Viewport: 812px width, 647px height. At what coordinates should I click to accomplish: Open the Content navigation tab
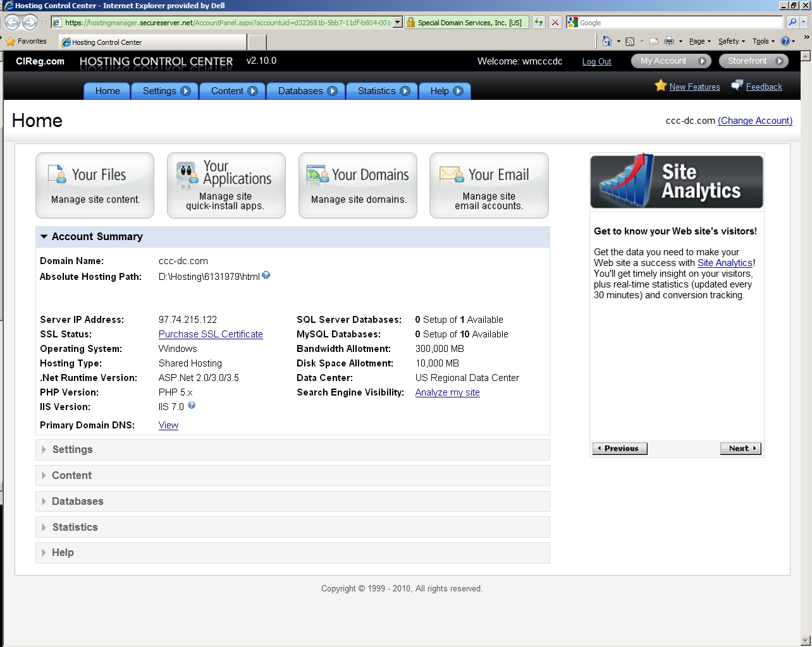[233, 91]
